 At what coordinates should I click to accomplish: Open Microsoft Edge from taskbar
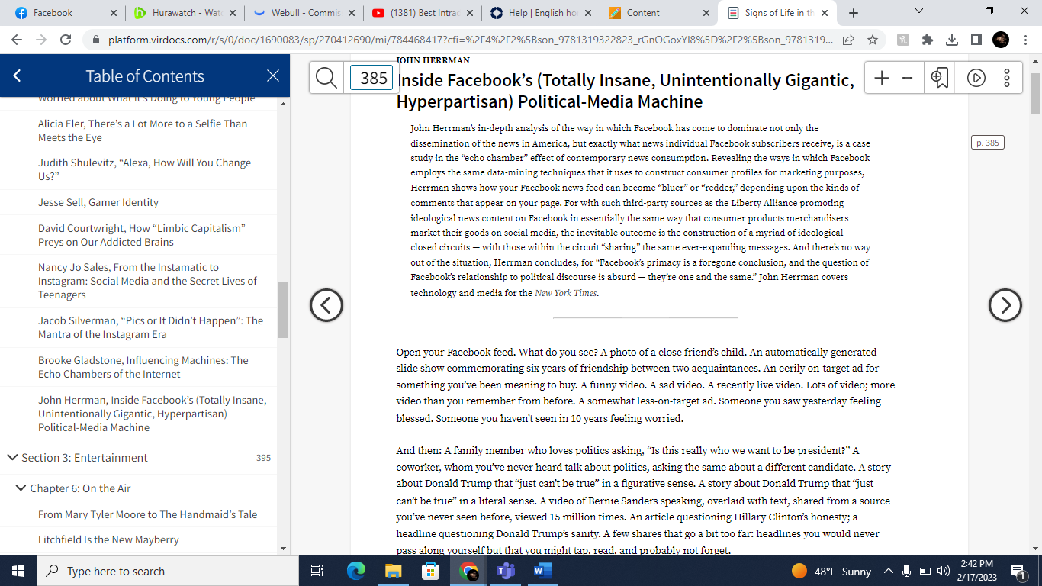pyautogui.click(x=356, y=571)
